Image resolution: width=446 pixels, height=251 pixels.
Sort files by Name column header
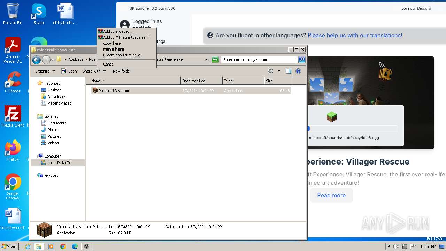click(x=133, y=81)
